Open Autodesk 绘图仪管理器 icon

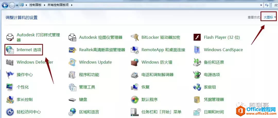pyautogui.click(x=72, y=37)
